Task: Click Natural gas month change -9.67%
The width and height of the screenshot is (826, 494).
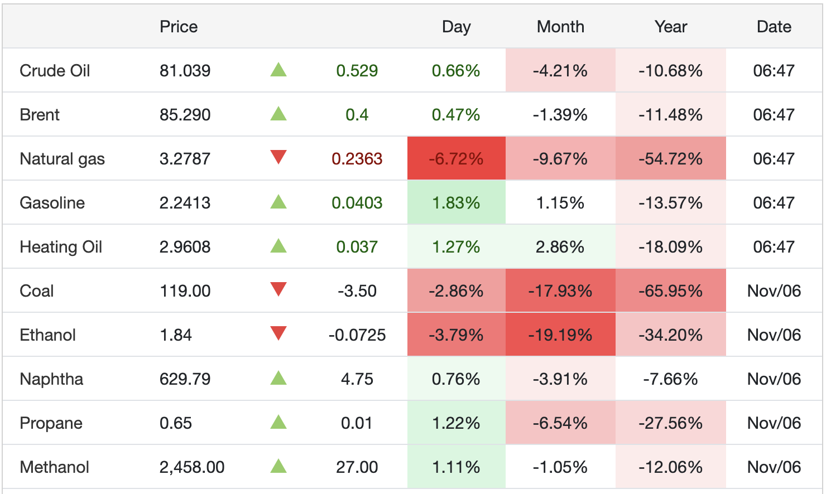Action: [x=560, y=159]
